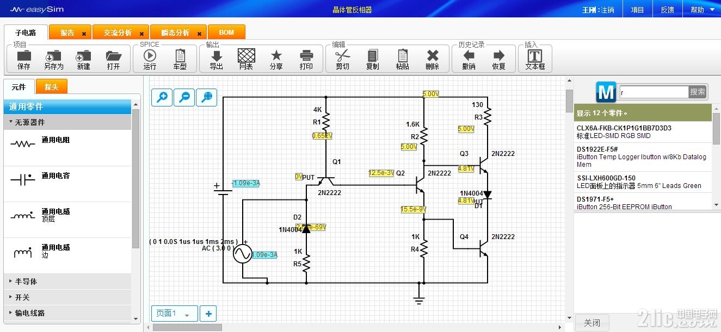Viewport: 721px width, 332px height.
Task: Click the 通用零件 panel header
Action: point(67,107)
